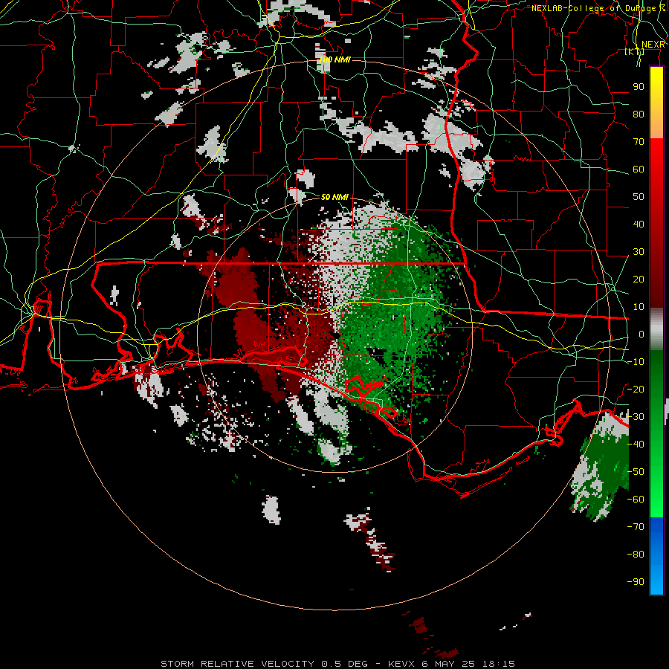
Task: Click the gray zero-velocity segment of color scale
Action: click(656, 329)
